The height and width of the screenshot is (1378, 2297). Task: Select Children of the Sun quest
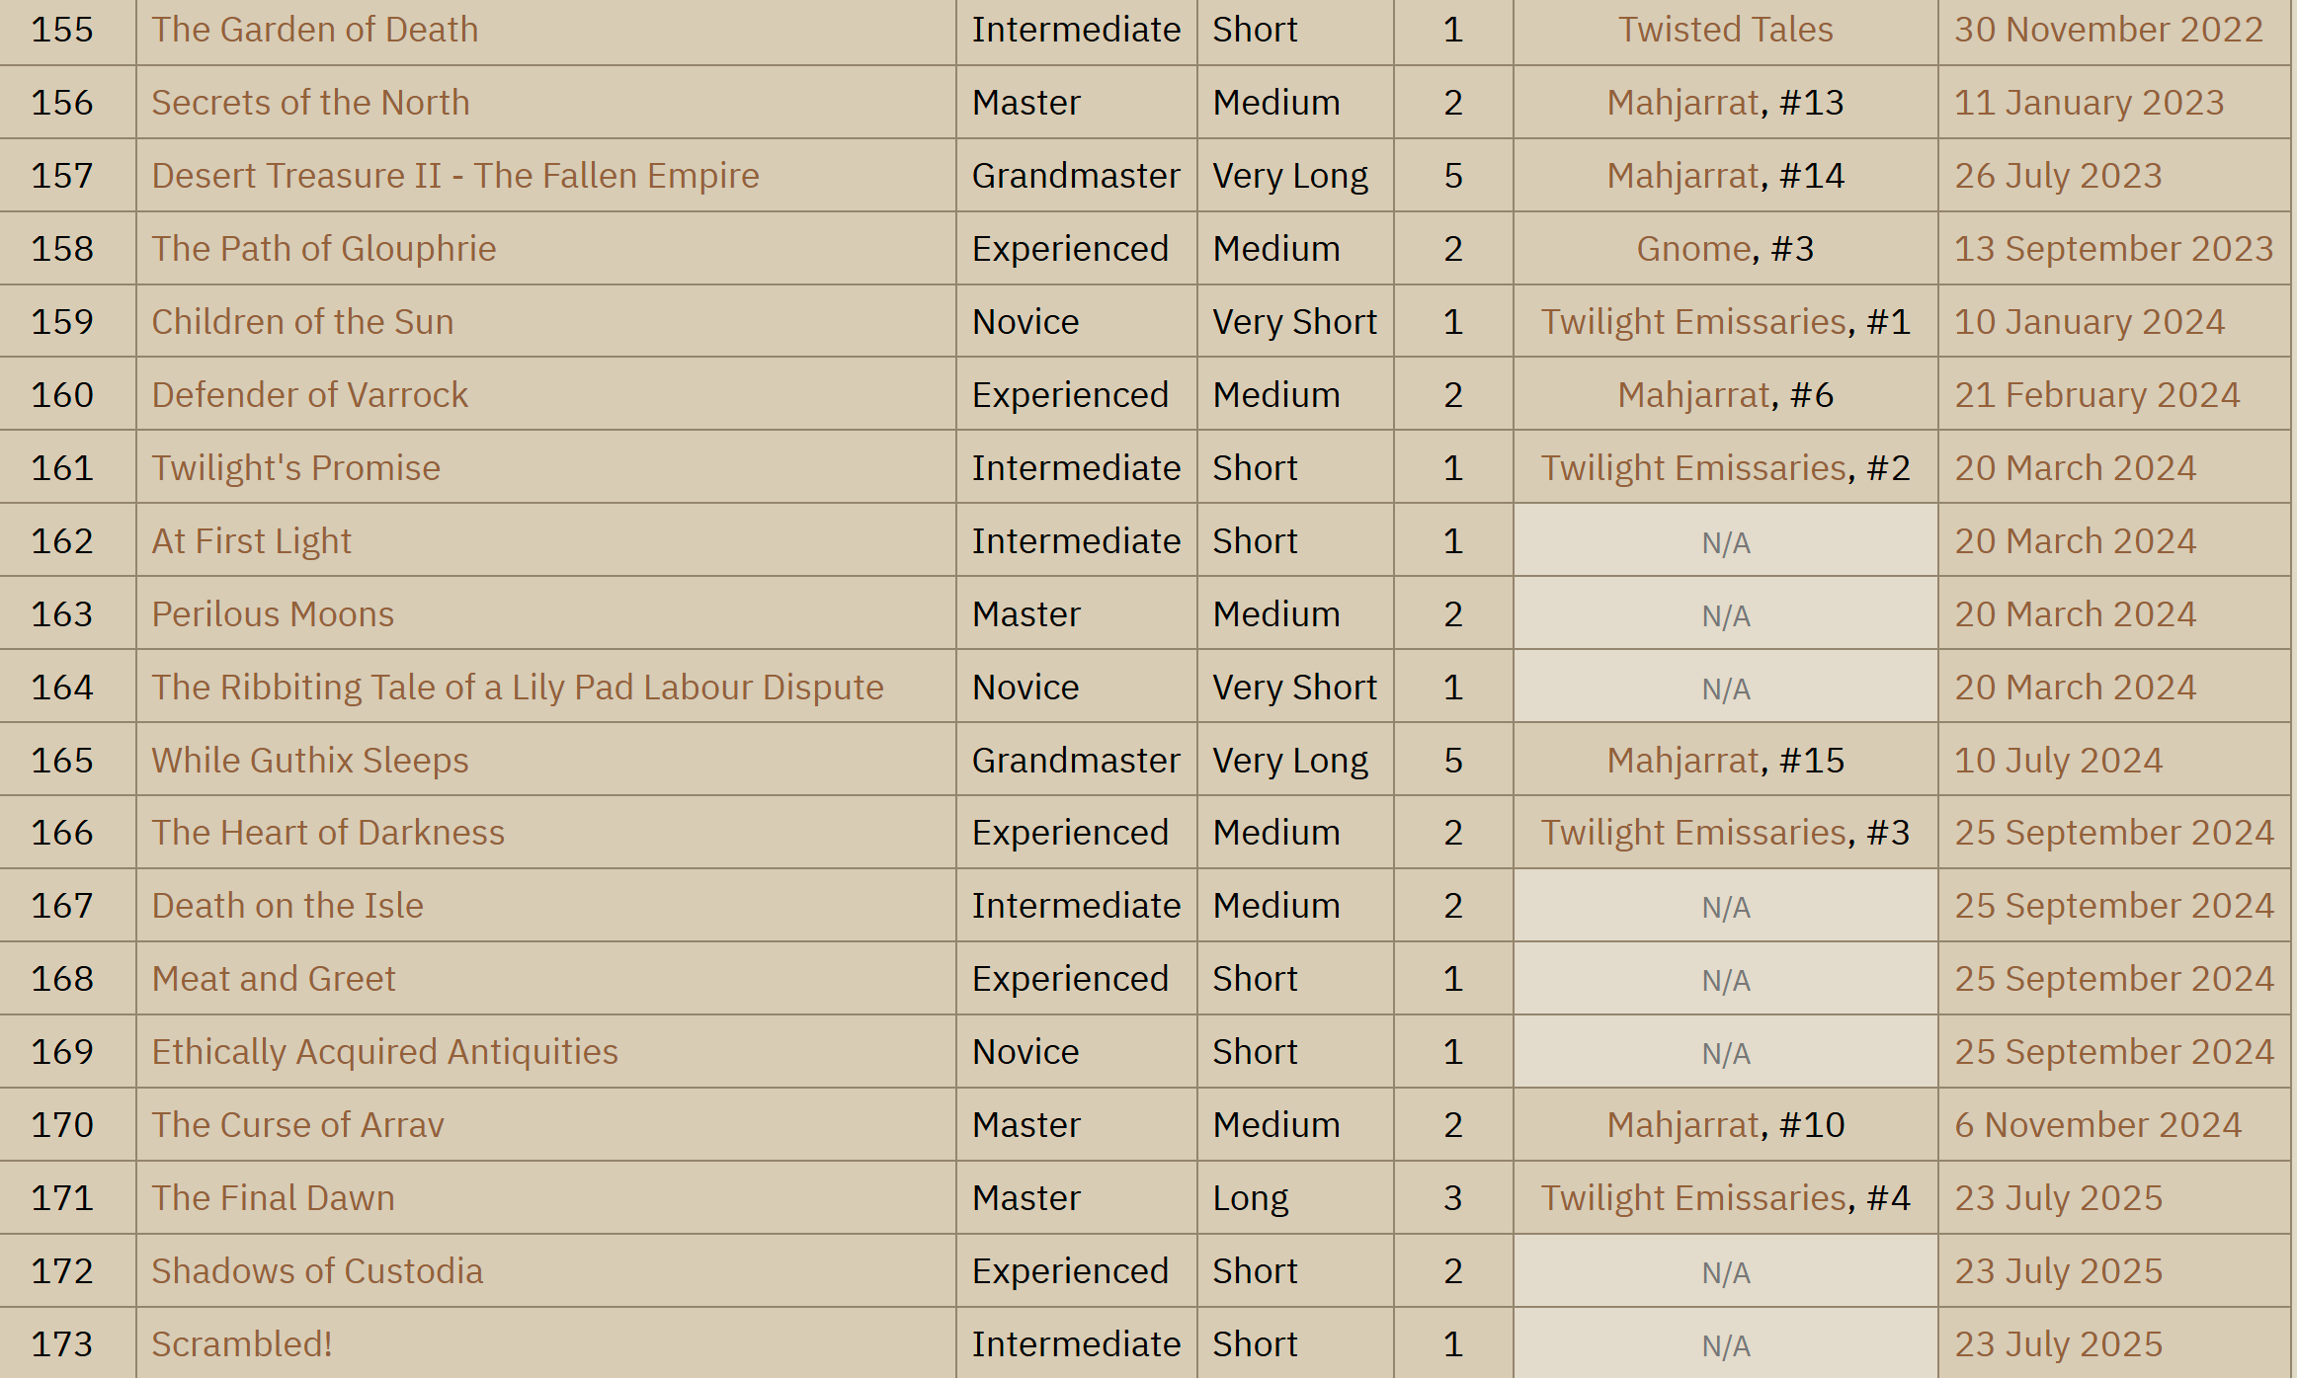pyautogui.click(x=302, y=322)
